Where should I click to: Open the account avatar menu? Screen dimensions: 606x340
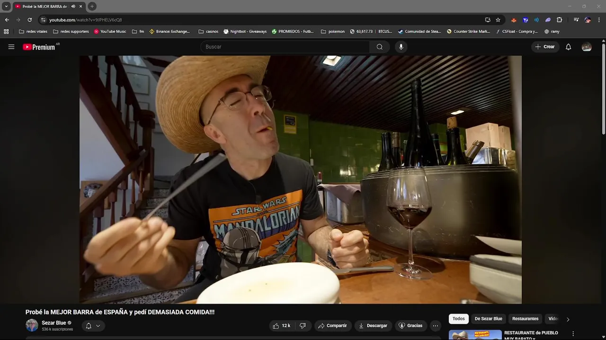587,47
